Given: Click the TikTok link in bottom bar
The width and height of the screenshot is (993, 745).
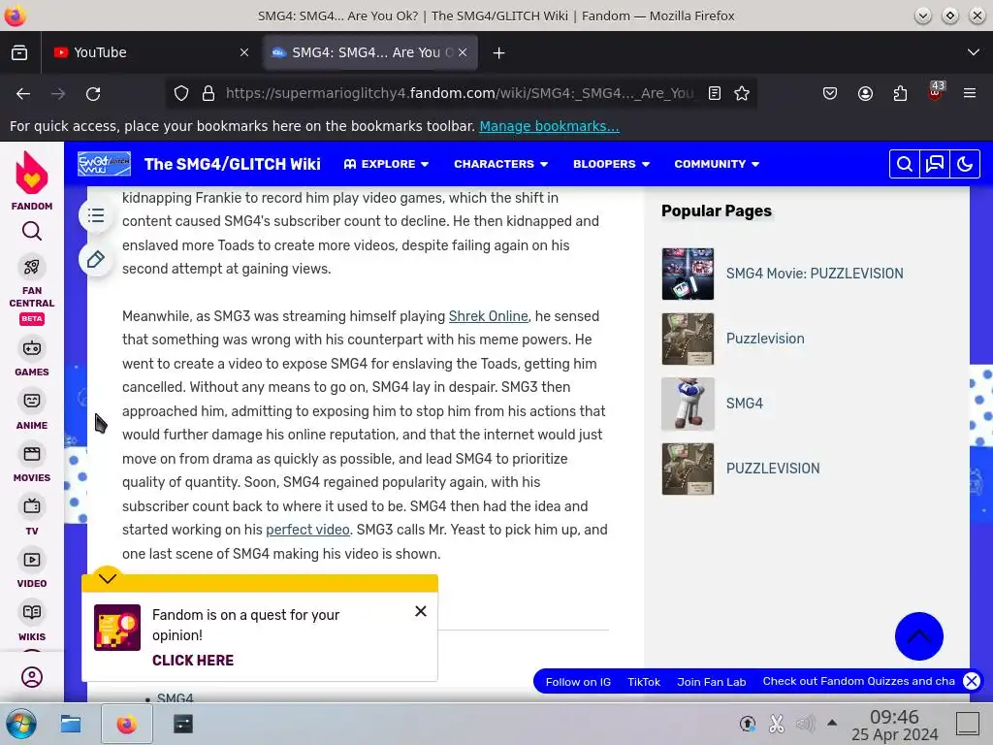Looking at the screenshot, I should [x=644, y=682].
